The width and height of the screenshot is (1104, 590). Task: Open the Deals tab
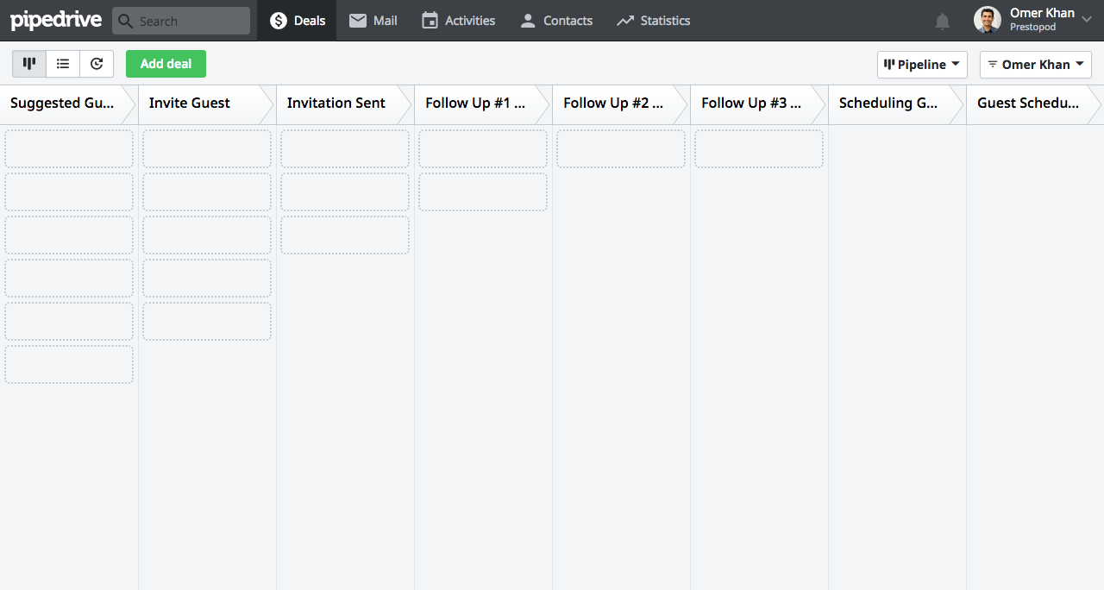tap(298, 21)
